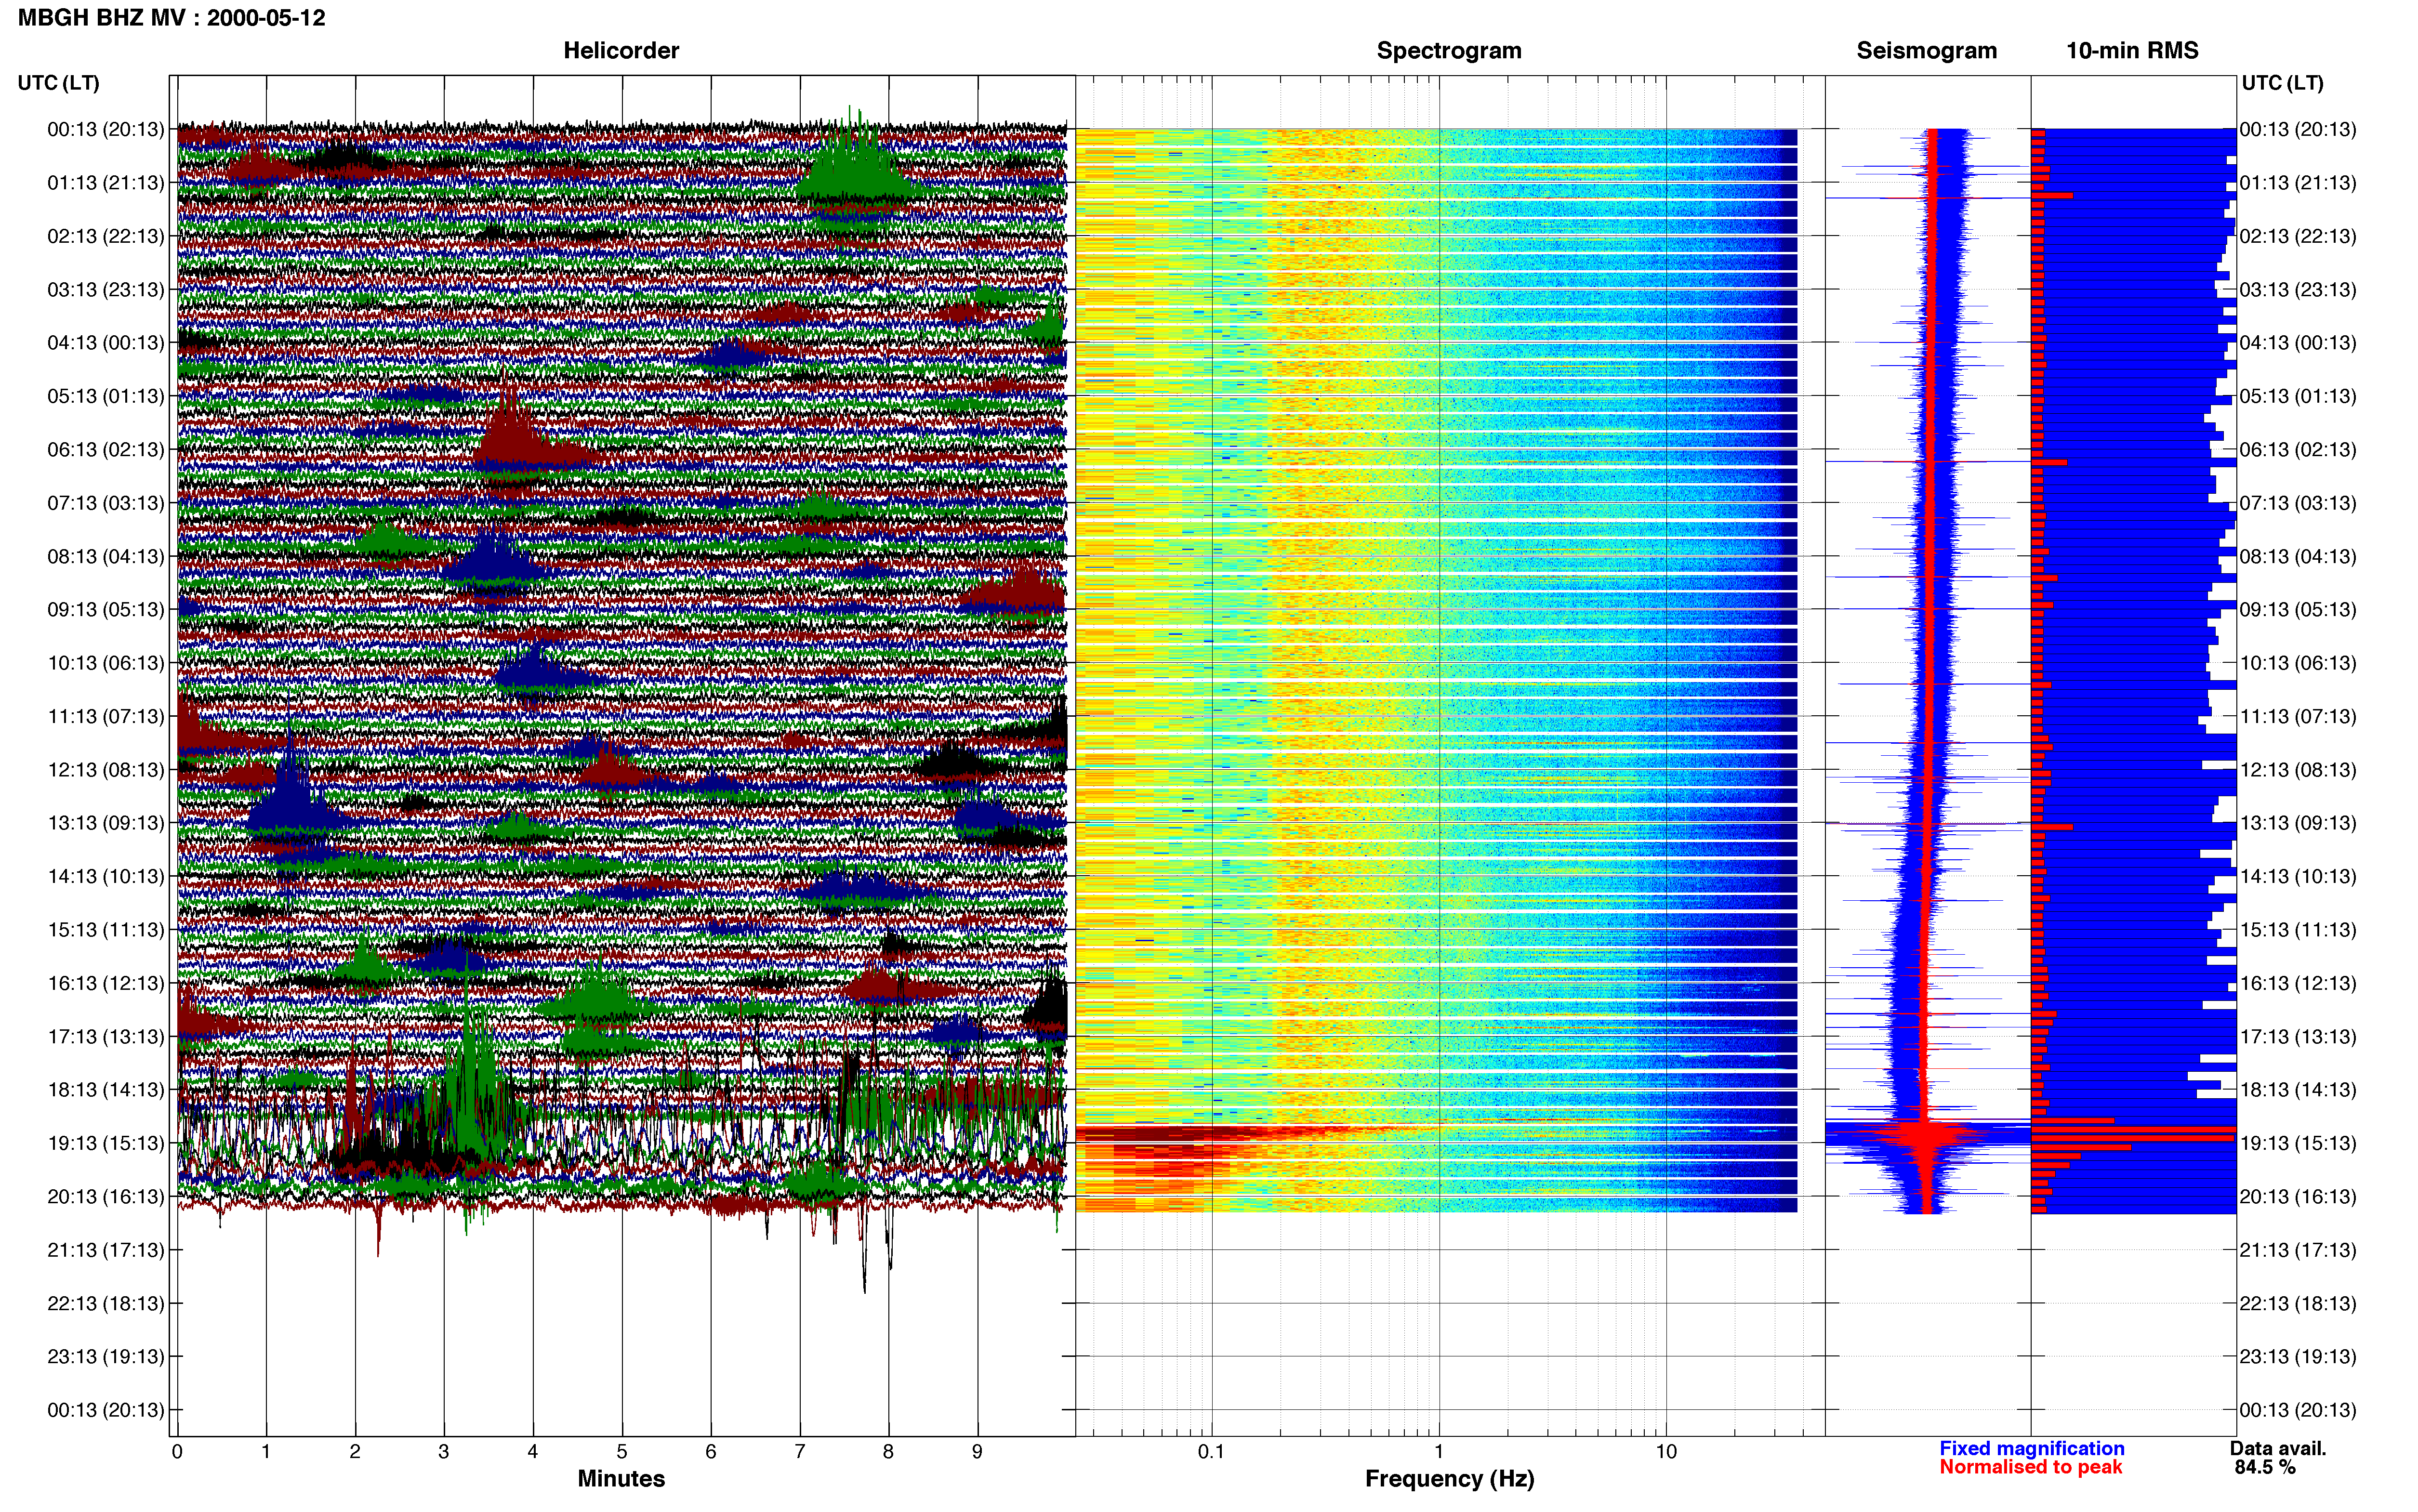Click the left time label 15:13 (11:13)
The image size is (2418, 1512).
tap(105, 929)
